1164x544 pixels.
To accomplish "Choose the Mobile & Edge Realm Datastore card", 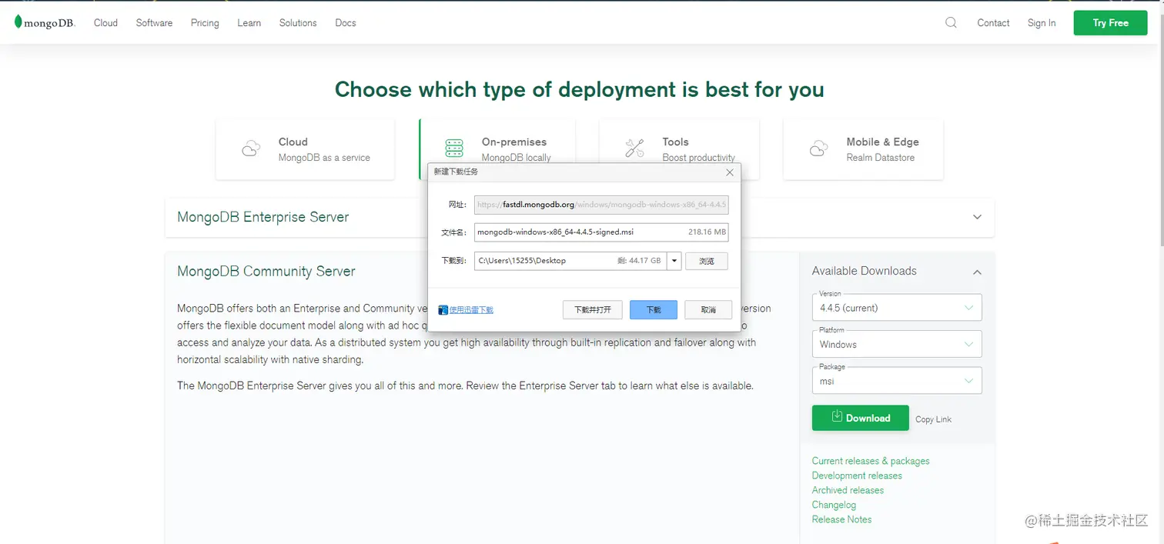I will click(863, 149).
